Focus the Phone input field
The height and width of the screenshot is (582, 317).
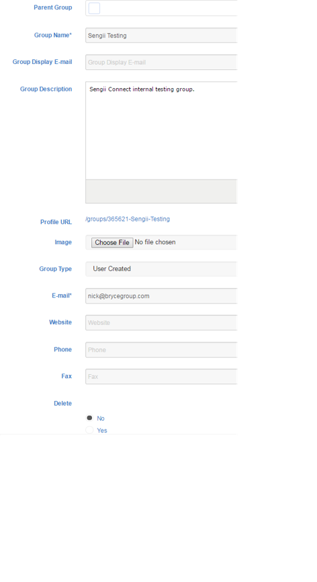point(161,350)
